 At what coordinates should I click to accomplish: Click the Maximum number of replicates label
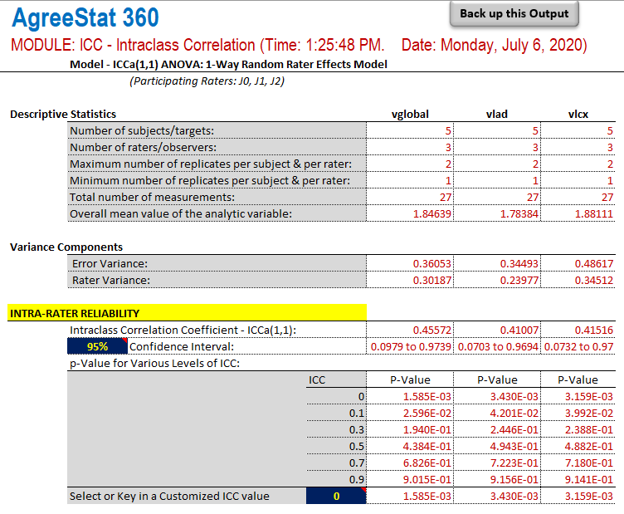click(x=211, y=164)
